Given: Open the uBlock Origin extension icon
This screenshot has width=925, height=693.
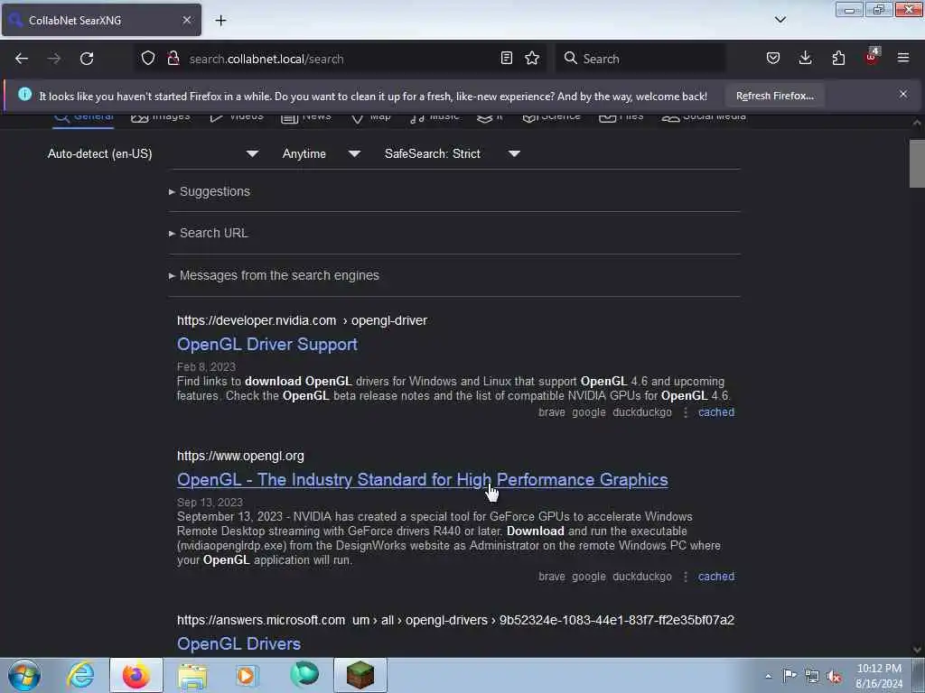Looking at the screenshot, I should (872, 57).
